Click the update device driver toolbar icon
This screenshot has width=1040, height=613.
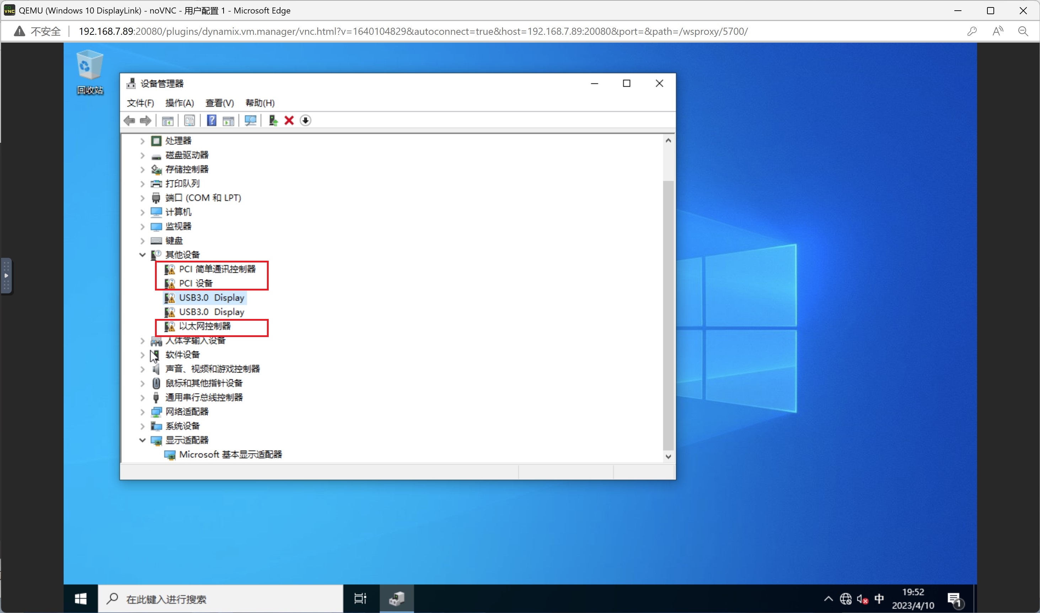(273, 121)
